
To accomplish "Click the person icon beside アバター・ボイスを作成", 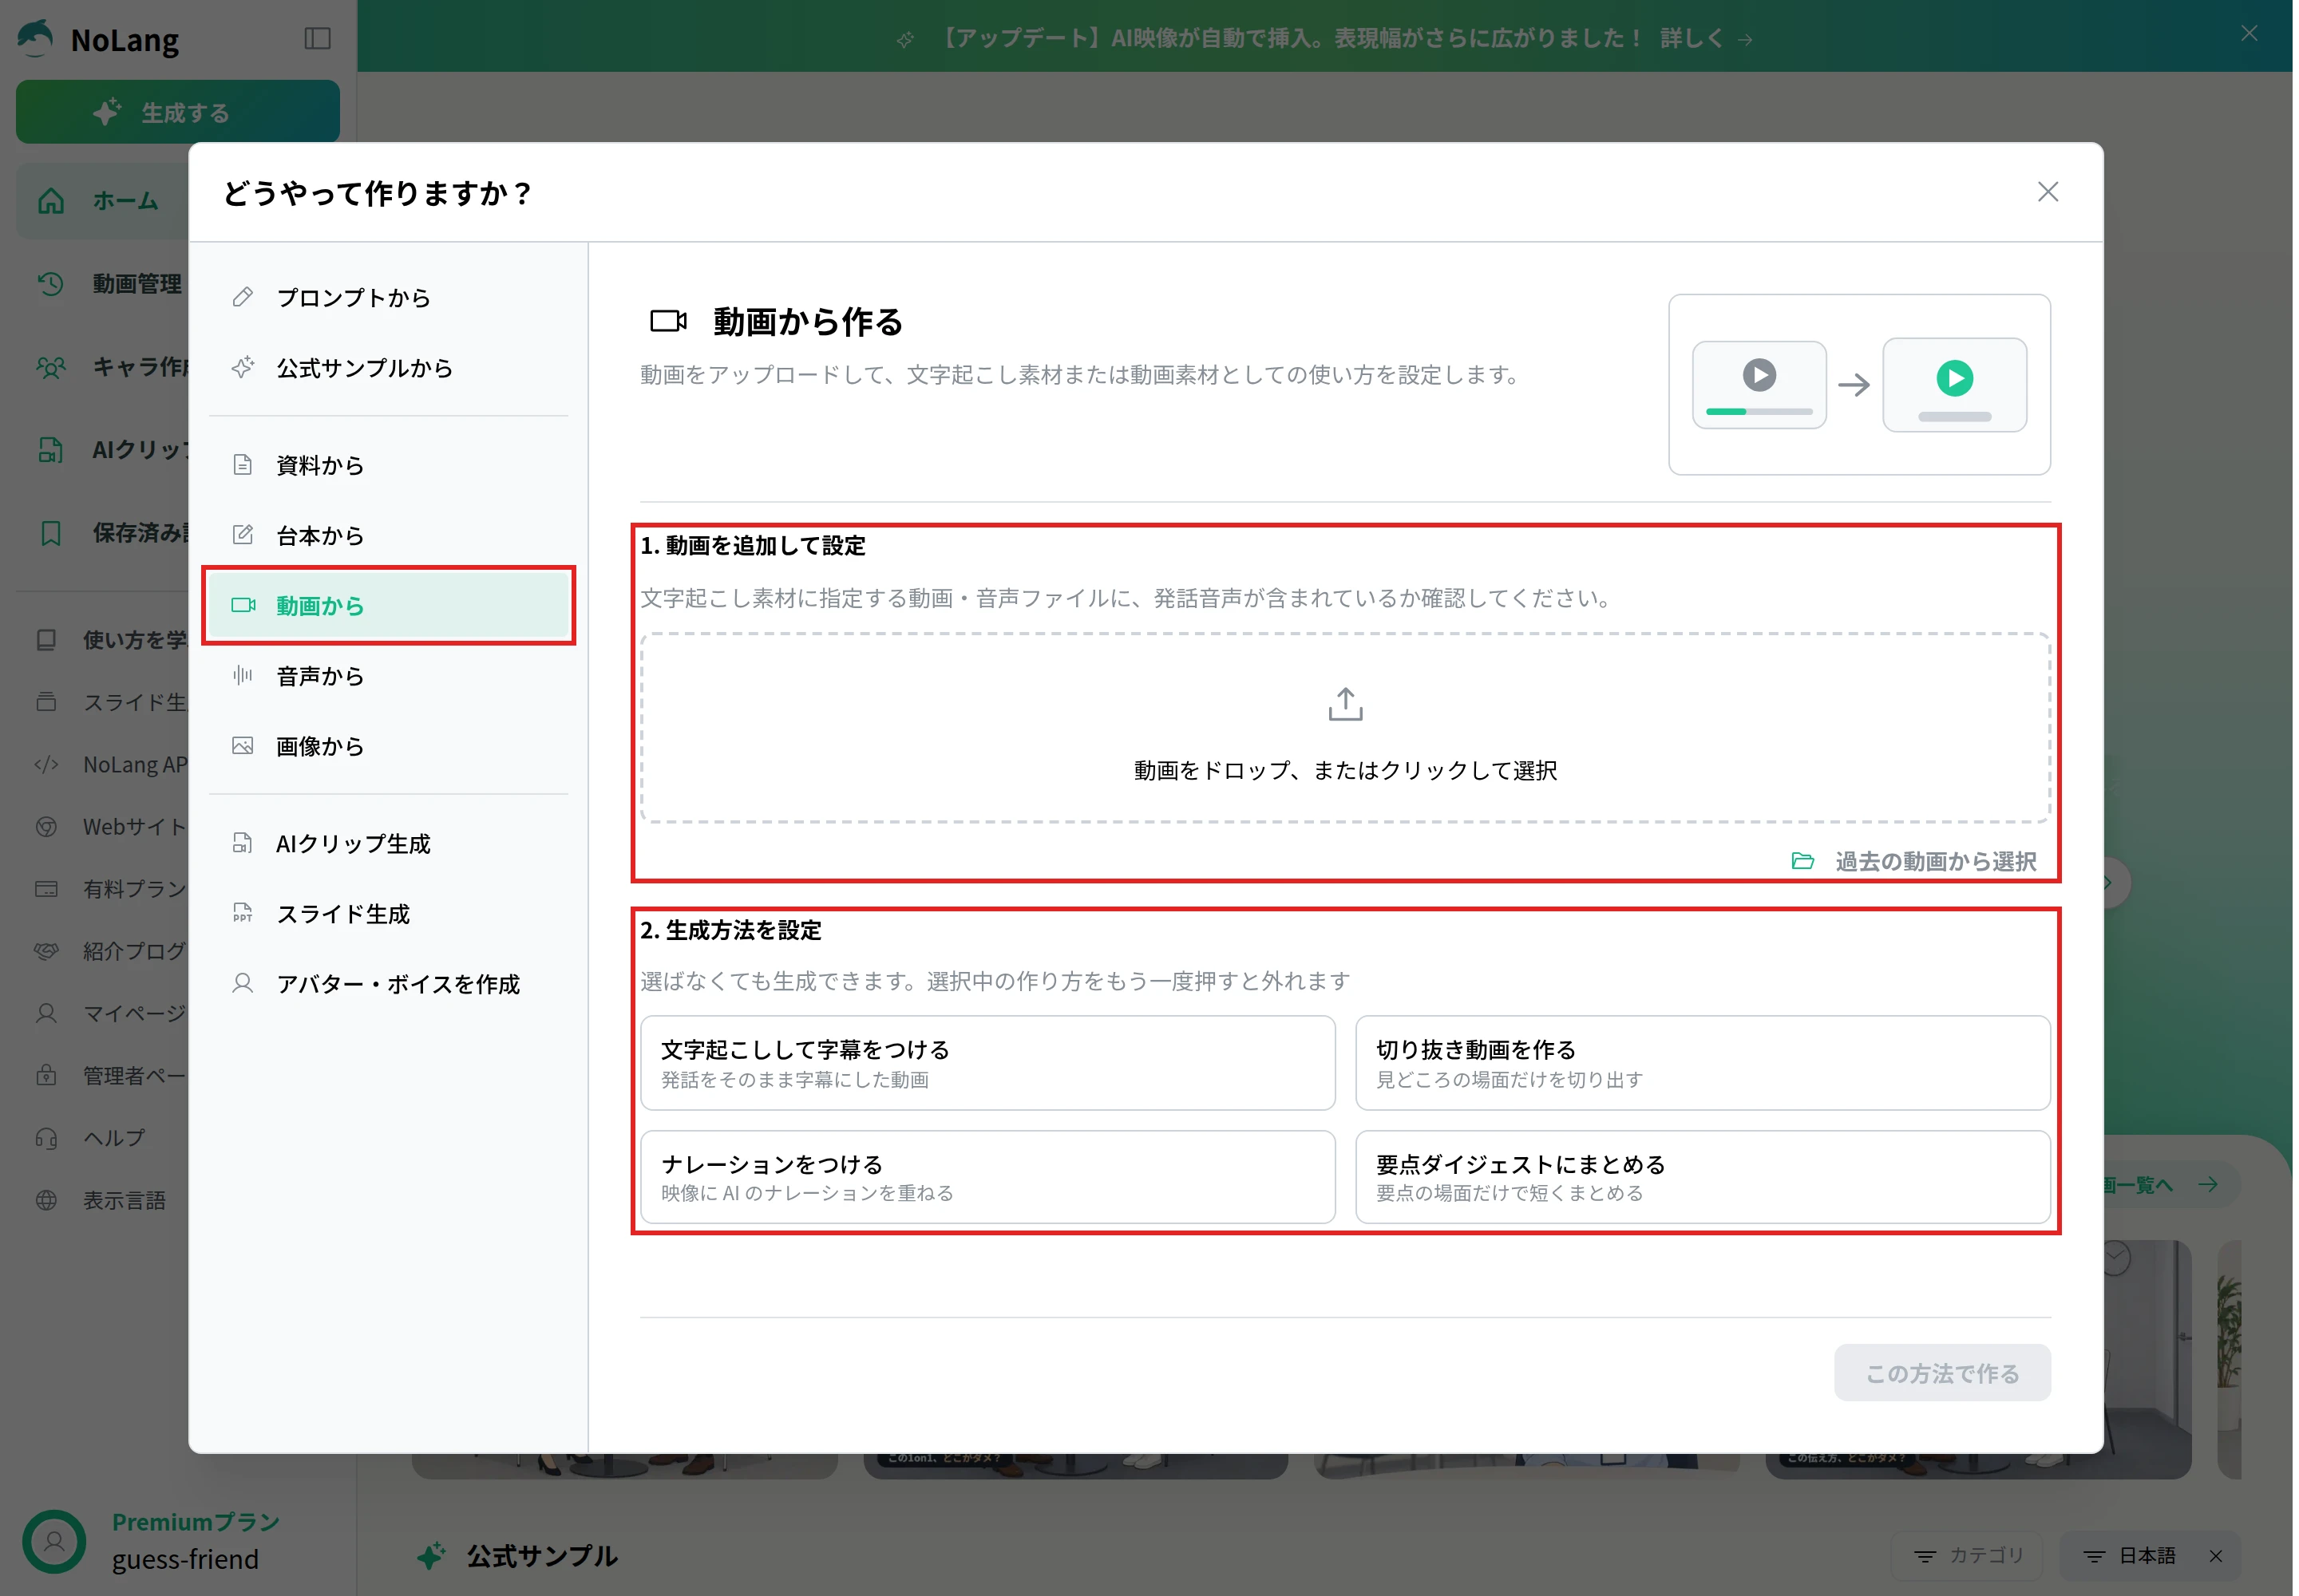I will 242,983.
